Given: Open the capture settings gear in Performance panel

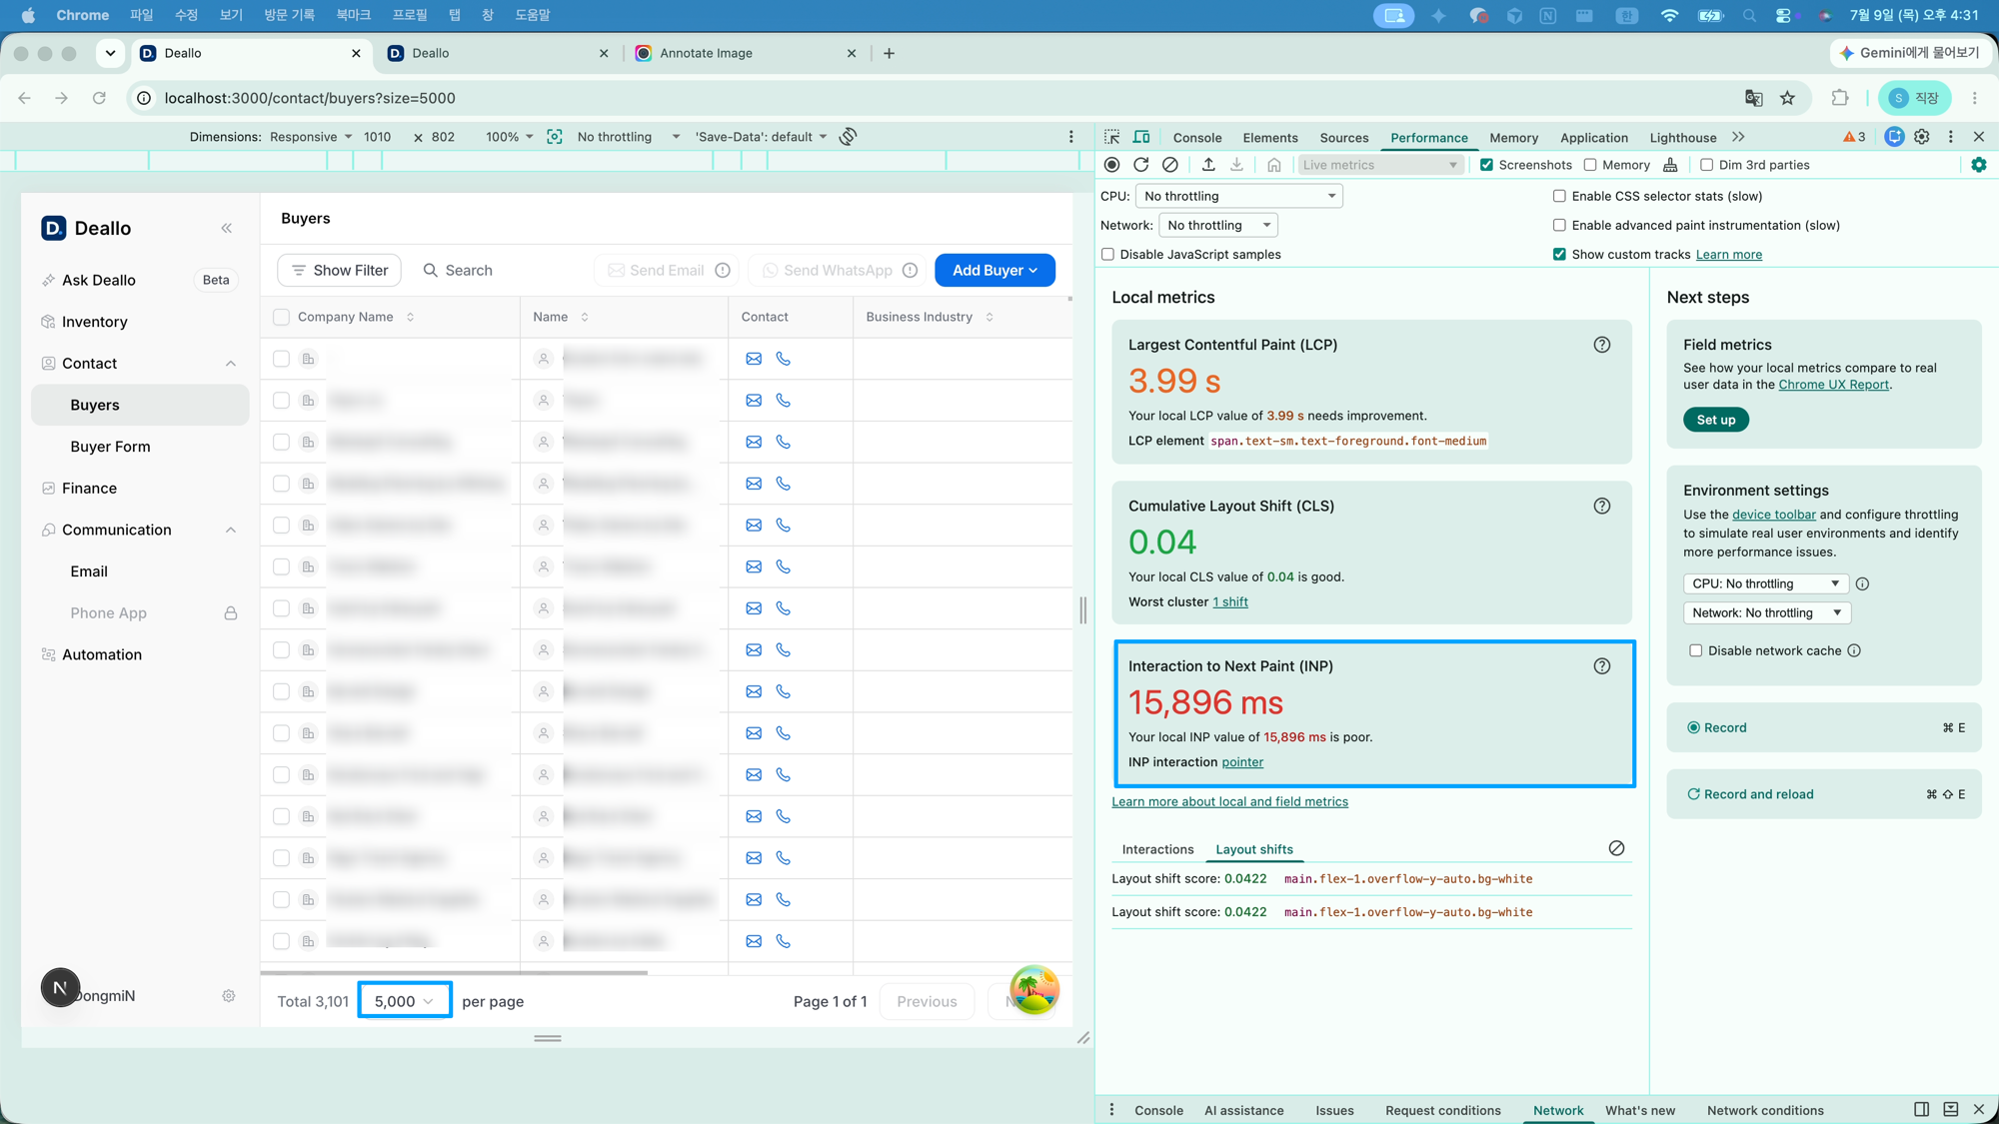Looking at the screenshot, I should (x=1979, y=165).
